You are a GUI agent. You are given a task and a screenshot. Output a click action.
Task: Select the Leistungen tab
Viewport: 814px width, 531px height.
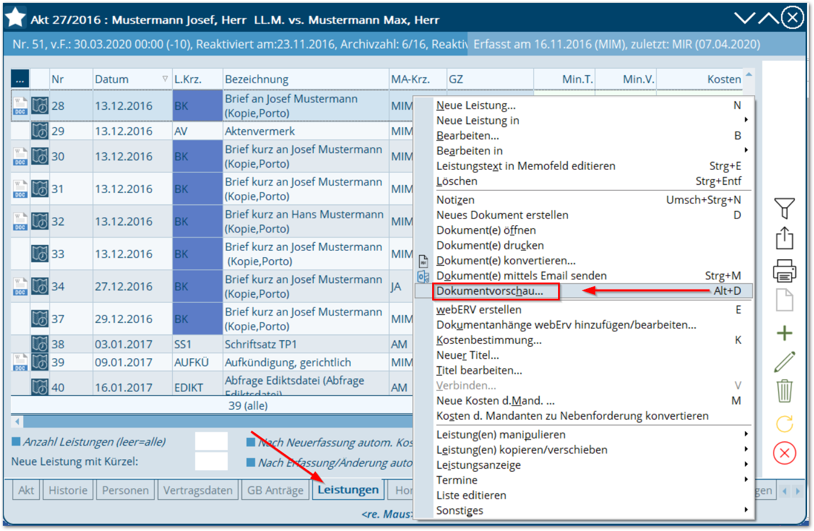348,489
